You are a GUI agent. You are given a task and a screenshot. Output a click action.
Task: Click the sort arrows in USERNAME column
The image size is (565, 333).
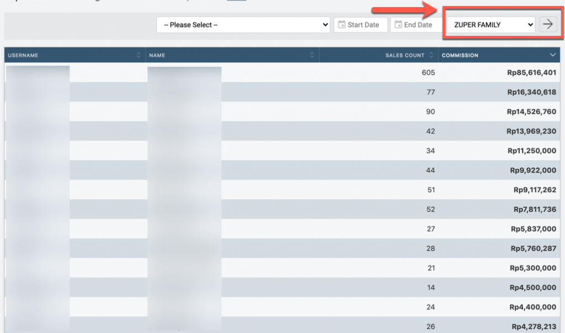click(138, 55)
